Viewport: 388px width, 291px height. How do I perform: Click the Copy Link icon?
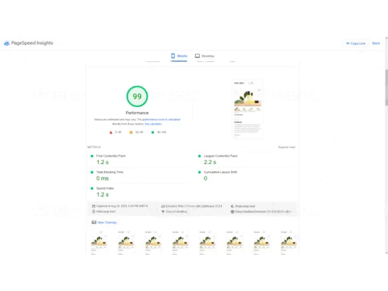pyautogui.click(x=349, y=43)
